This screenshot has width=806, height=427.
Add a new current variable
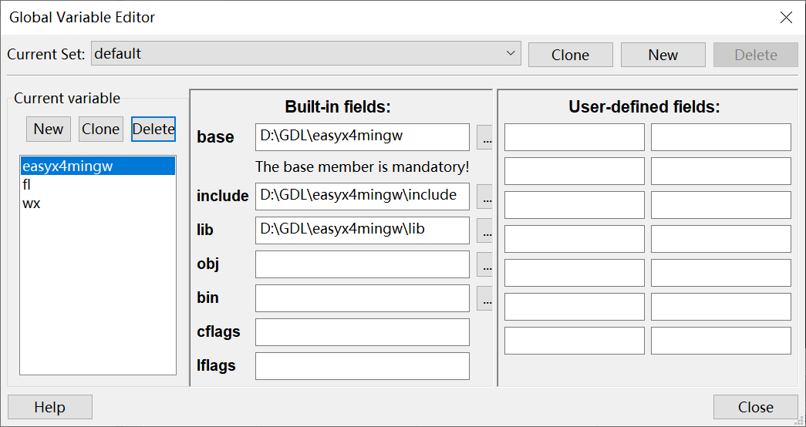click(49, 129)
